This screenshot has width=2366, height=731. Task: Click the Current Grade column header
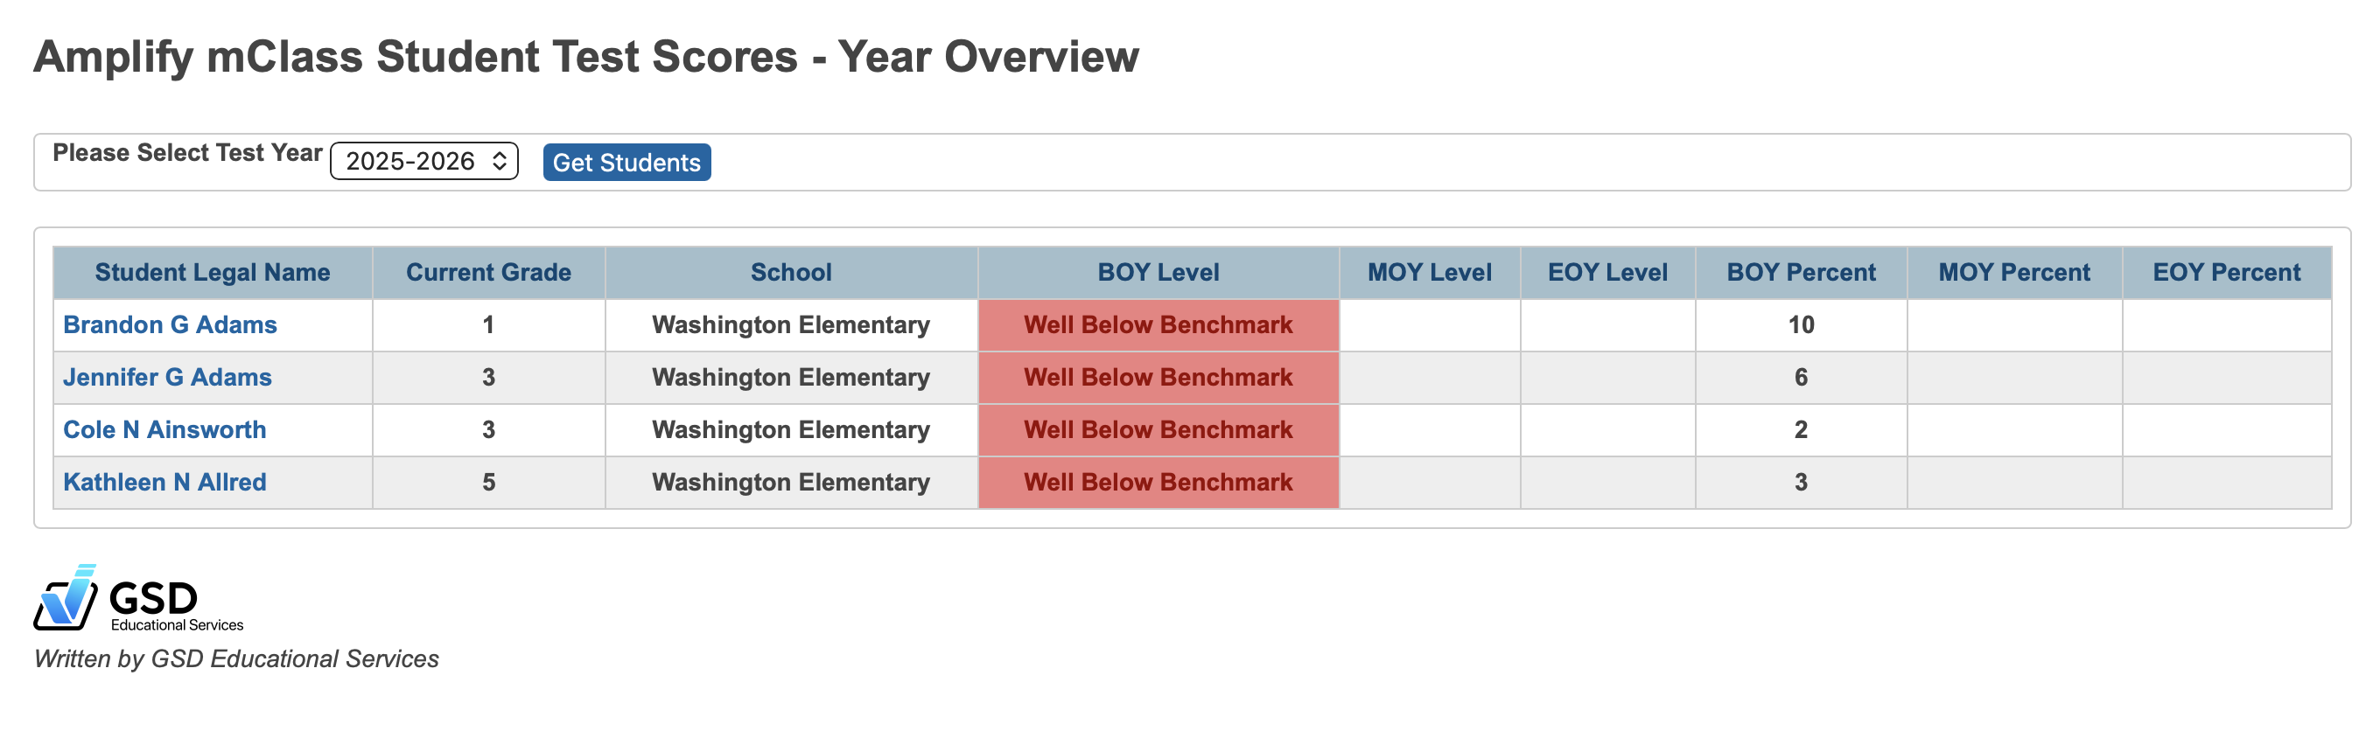pos(487,272)
